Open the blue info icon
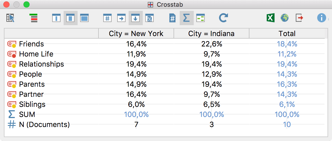This screenshot has height=141, width=332. [x=321, y=18]
